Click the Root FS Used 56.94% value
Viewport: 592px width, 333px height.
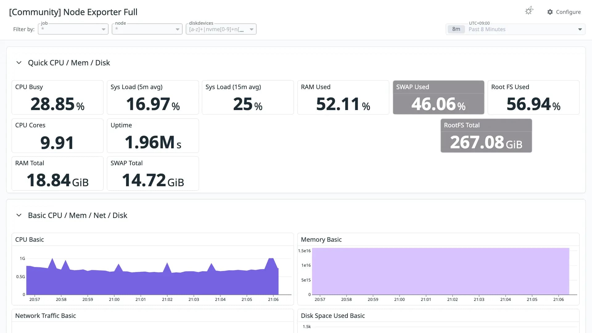click(533, 104)
